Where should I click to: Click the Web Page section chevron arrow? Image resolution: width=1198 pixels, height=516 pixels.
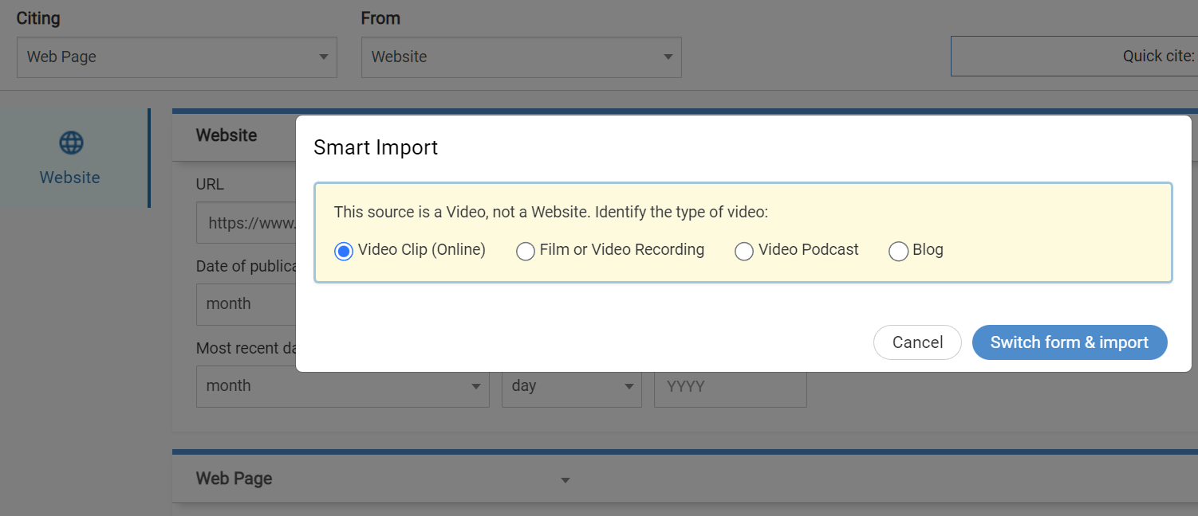(x=566, y=480)
